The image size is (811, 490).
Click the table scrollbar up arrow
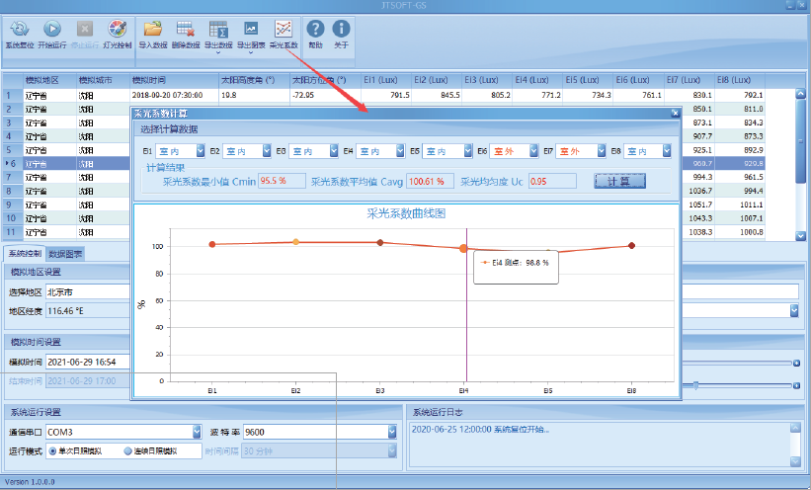(800, 94)
